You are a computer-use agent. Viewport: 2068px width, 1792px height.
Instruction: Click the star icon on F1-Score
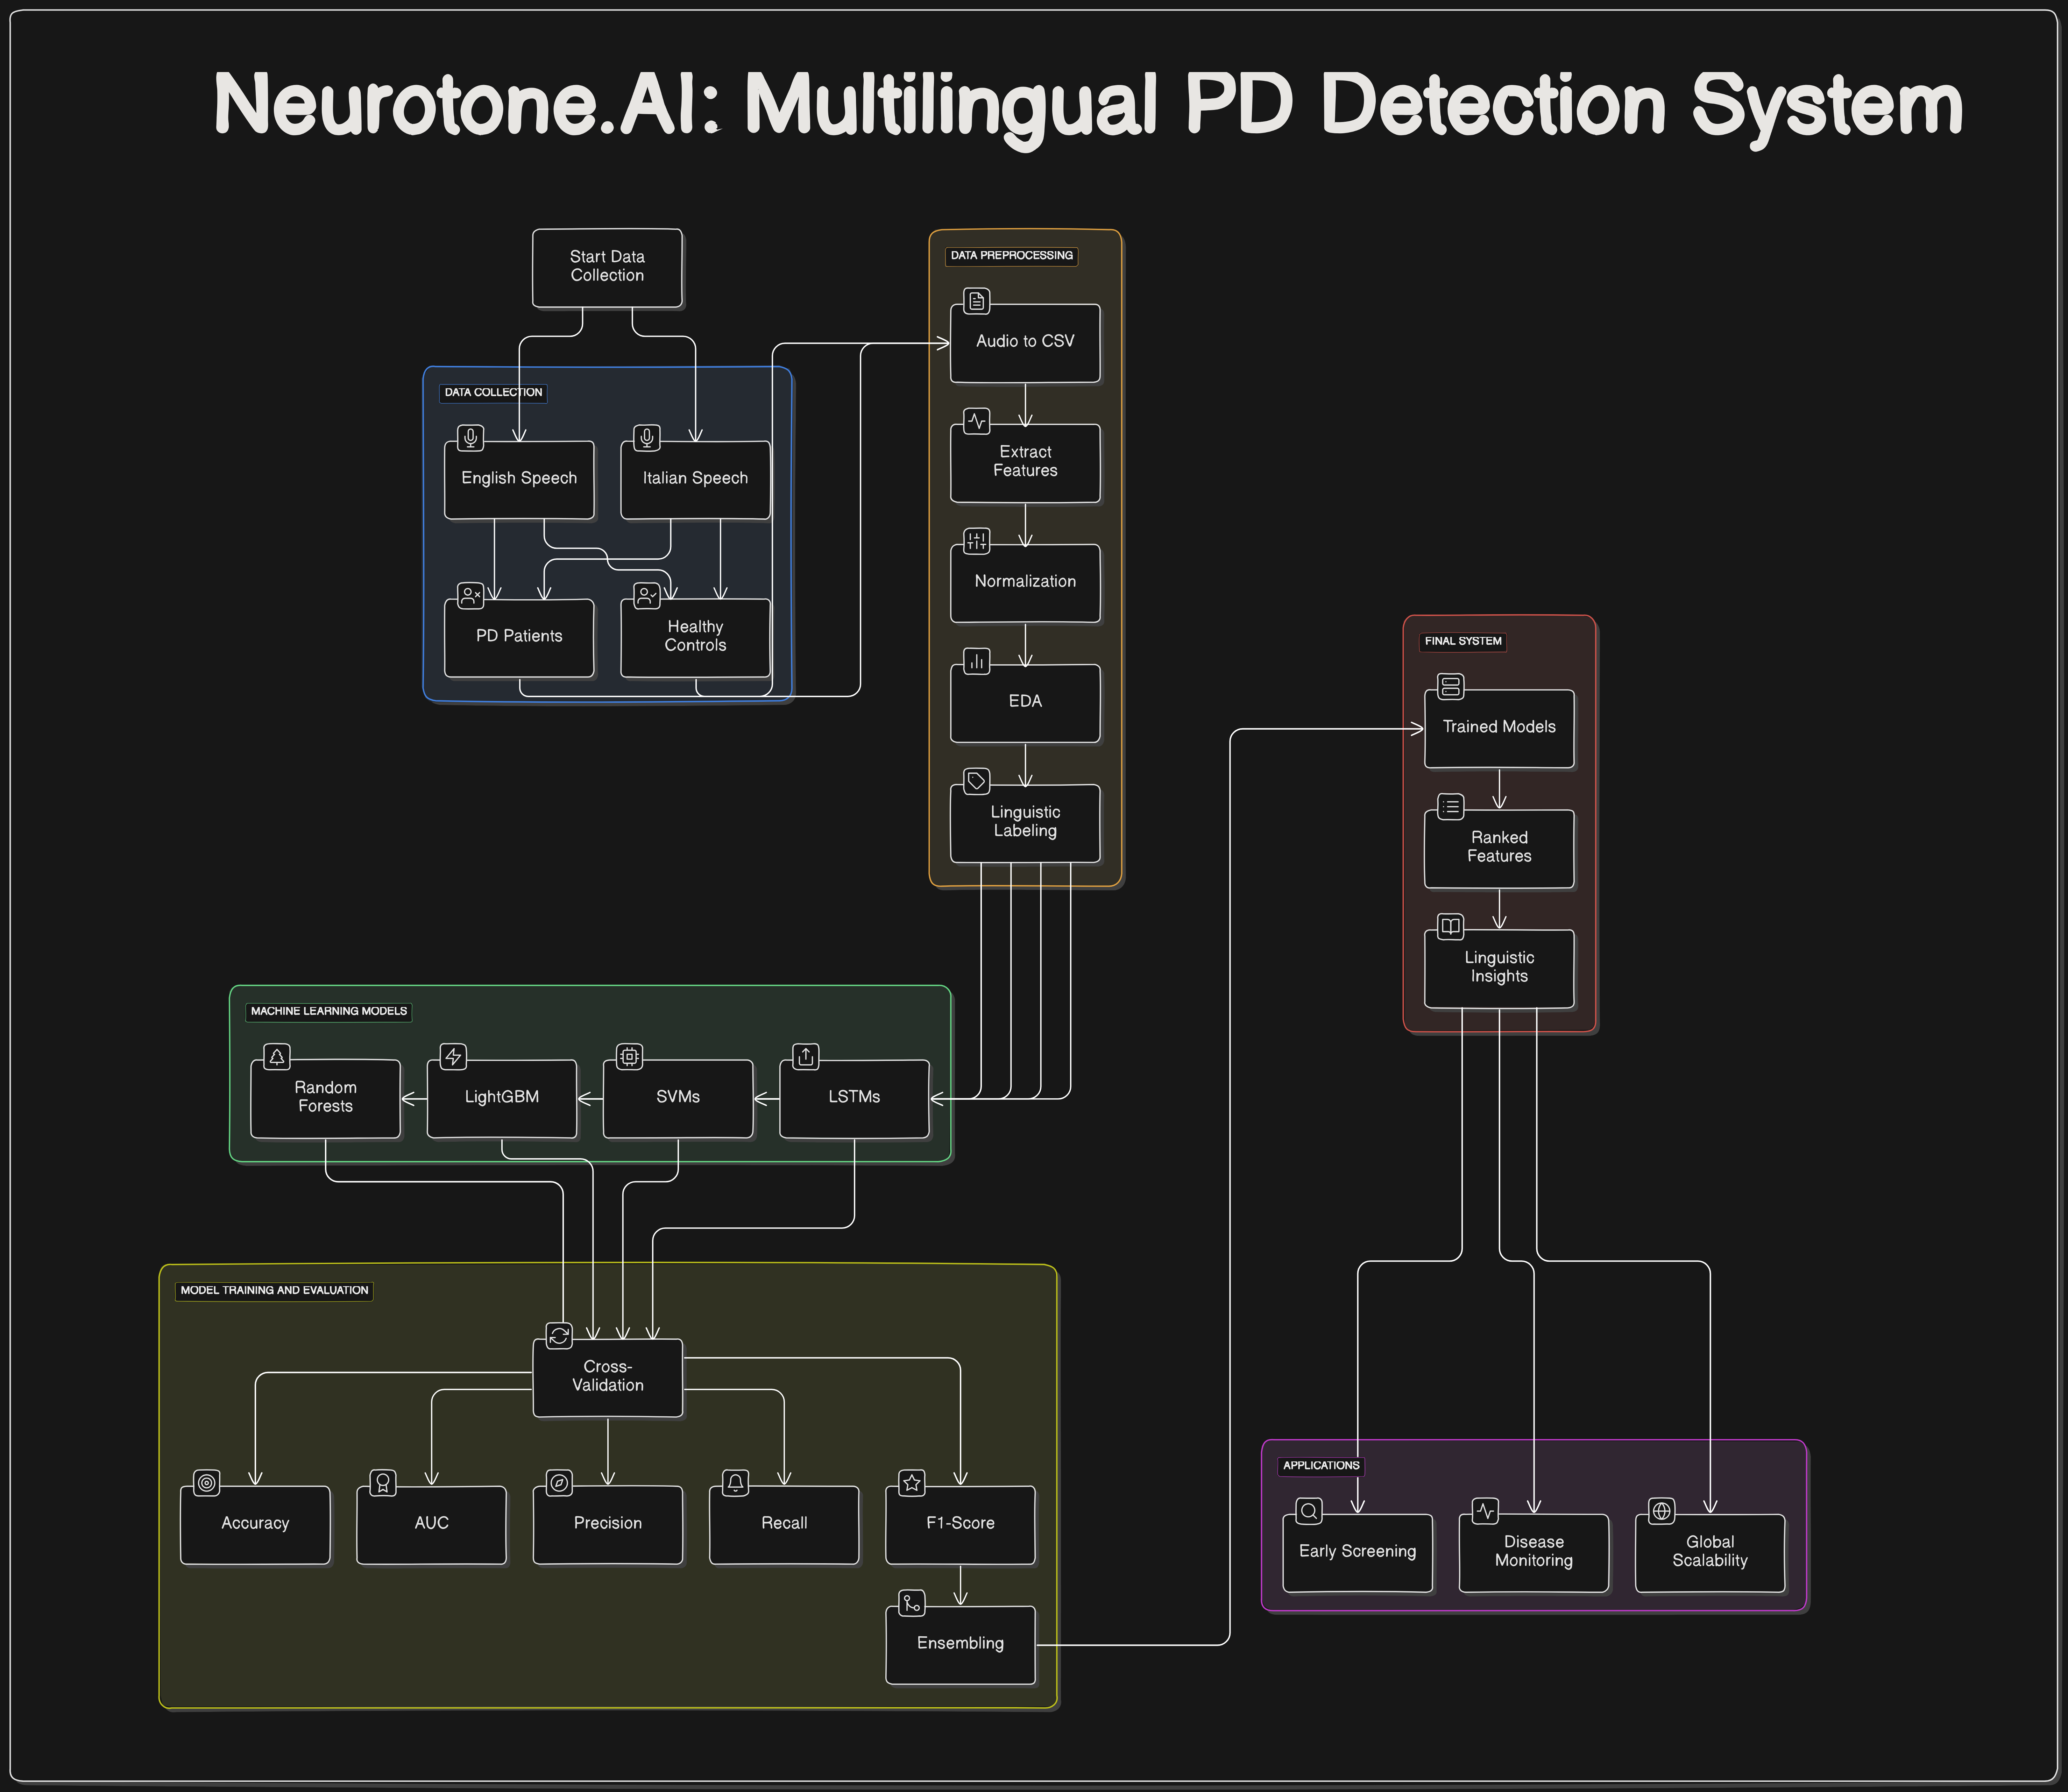point(912,1483)
